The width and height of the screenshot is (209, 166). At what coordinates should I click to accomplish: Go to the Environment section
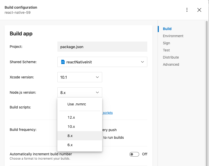click(x=173, y=36)
